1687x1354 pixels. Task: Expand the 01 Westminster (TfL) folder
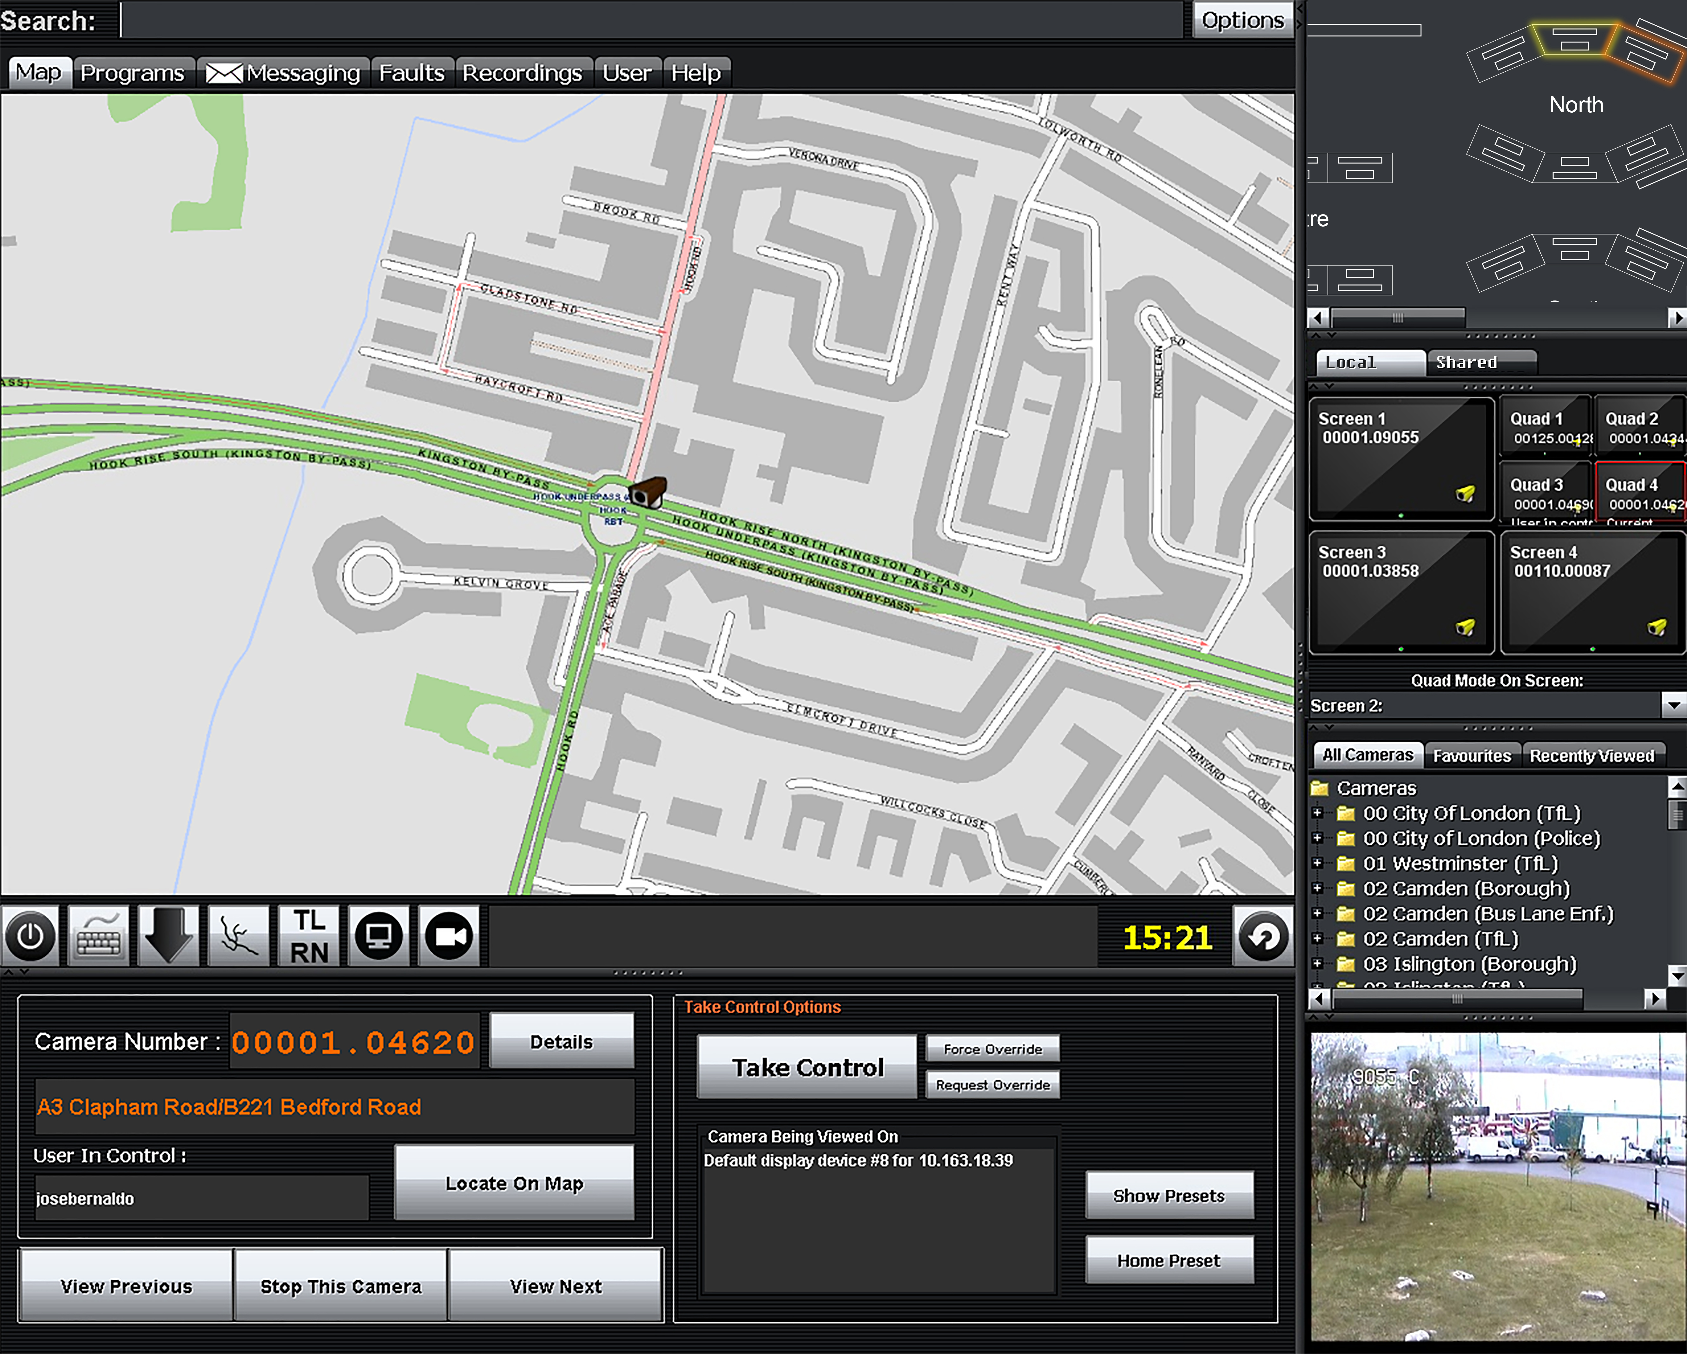(1318, 863)
